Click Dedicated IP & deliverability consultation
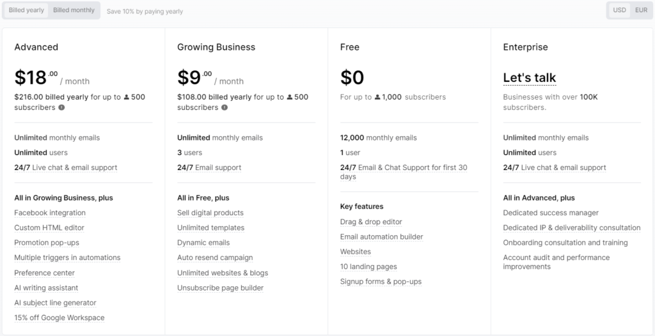The height and width of the screenshot is (336, 655). click(x=571, y=228)
